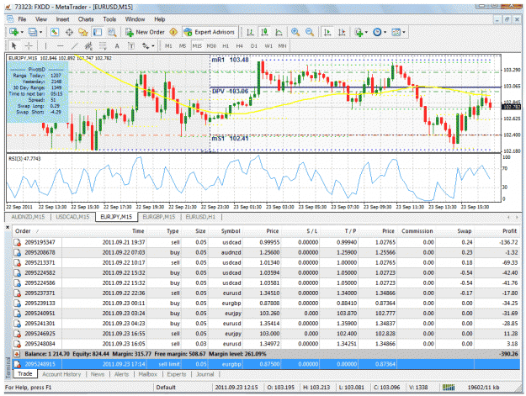Screen dimensions: 526x396
Task: Toggle Expert Advisors on or off
Action: click(210, 32)
